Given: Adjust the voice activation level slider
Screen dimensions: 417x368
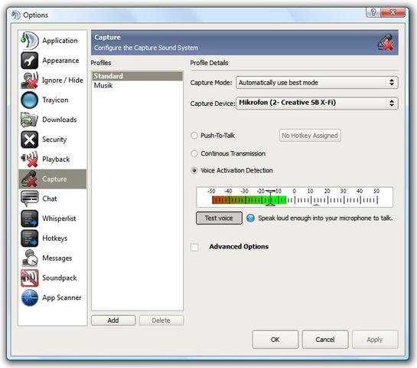Looking at the screenshot, I should pyautogui.click(x=270, y=198).
